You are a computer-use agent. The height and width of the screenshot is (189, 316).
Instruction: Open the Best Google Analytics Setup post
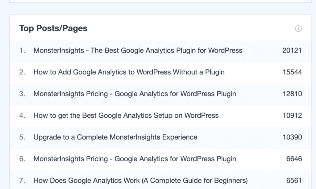(x=126, y=115)
